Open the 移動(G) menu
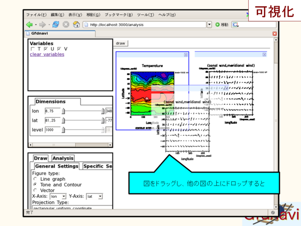The height and width of the screenshot is (226, 301). tap(93, 15)
